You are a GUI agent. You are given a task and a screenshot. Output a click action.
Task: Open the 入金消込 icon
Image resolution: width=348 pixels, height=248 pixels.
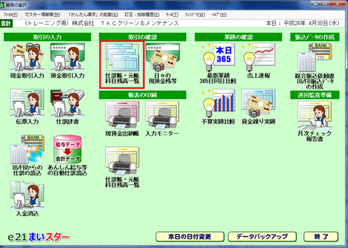click(x=27, y=198)
